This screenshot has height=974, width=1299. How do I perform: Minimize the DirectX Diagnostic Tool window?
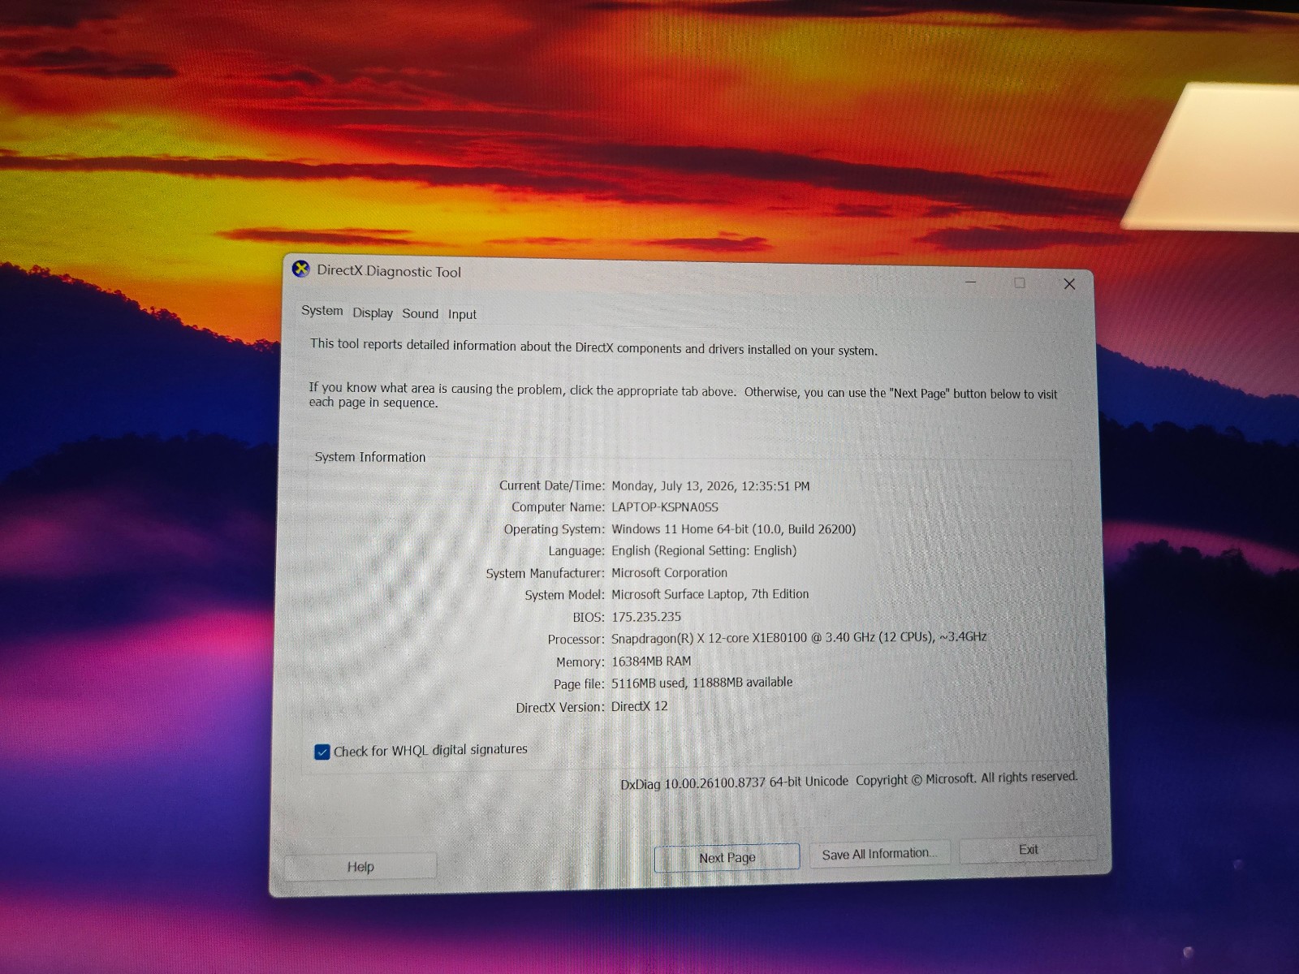click(x=971, y=282)
